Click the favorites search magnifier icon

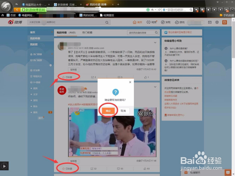tap(156, 32)
